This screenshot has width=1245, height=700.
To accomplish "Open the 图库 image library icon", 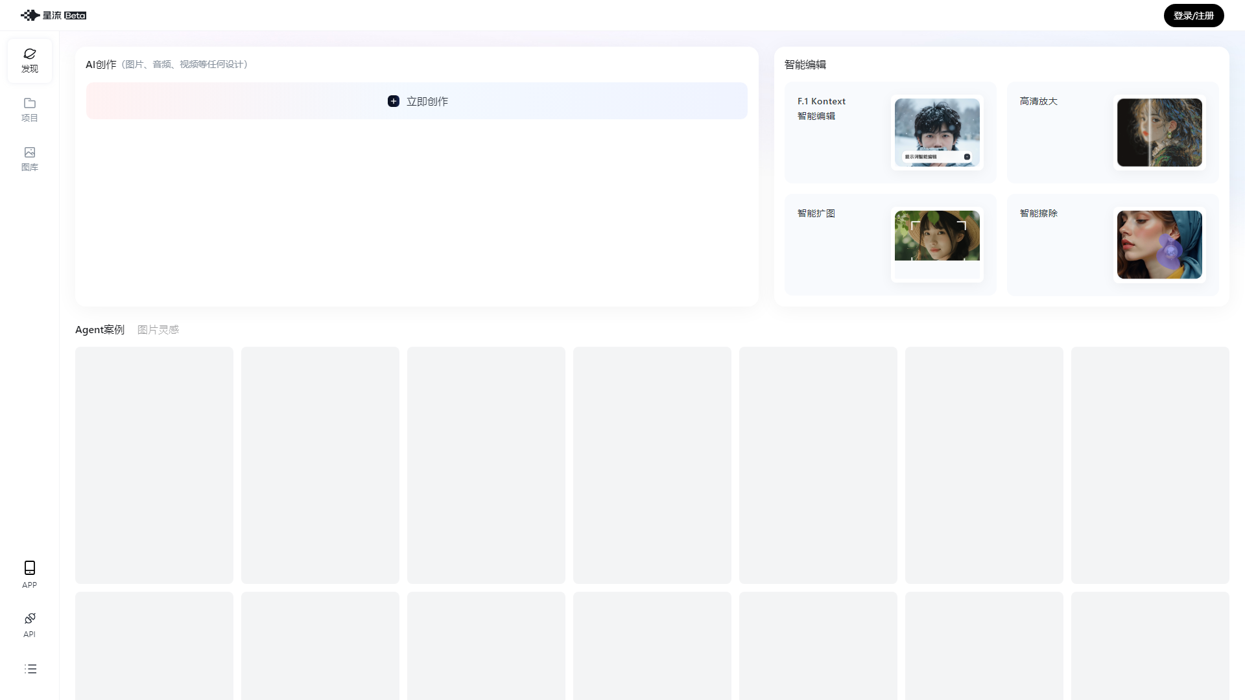I will (30, 153).
